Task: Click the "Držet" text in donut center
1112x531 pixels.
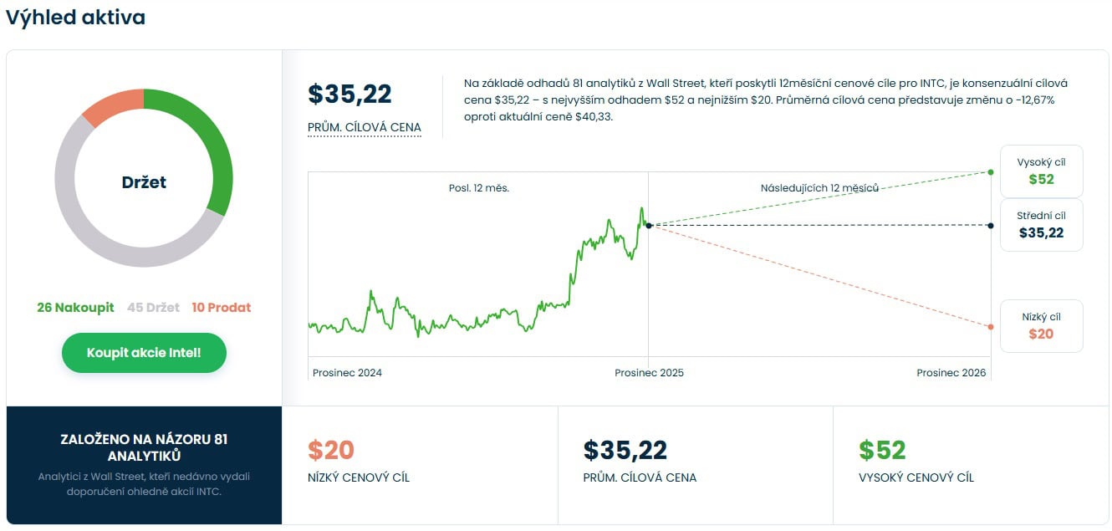Action: pyautogui.click(x=144, y=182)
